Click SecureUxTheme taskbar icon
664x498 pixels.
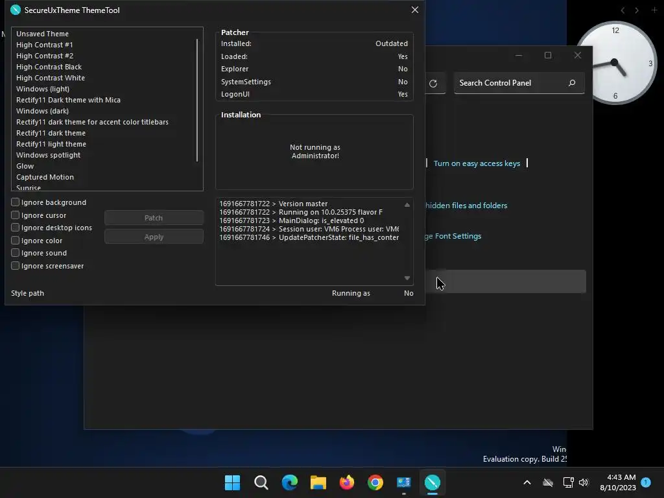pos(433,482)
